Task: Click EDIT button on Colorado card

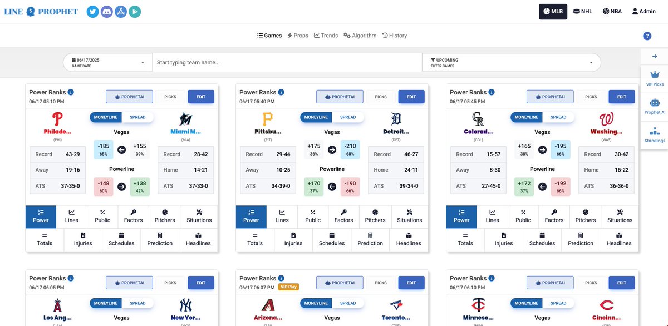Action: [622, 97]
